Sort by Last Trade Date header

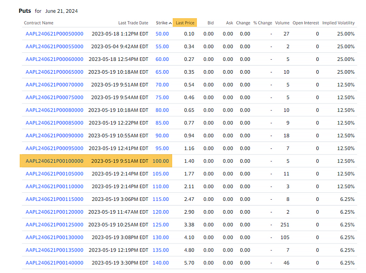133,23
